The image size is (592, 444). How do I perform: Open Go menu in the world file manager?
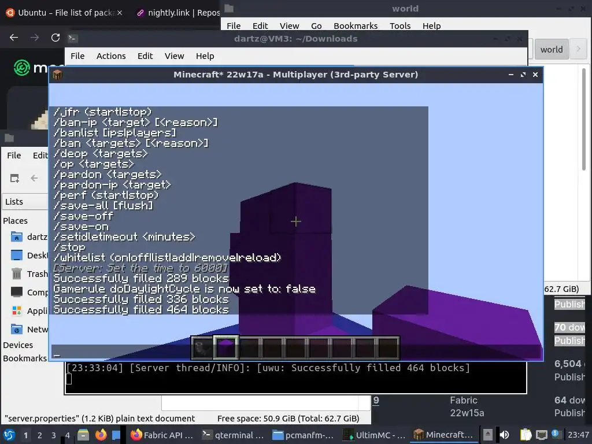316,25
